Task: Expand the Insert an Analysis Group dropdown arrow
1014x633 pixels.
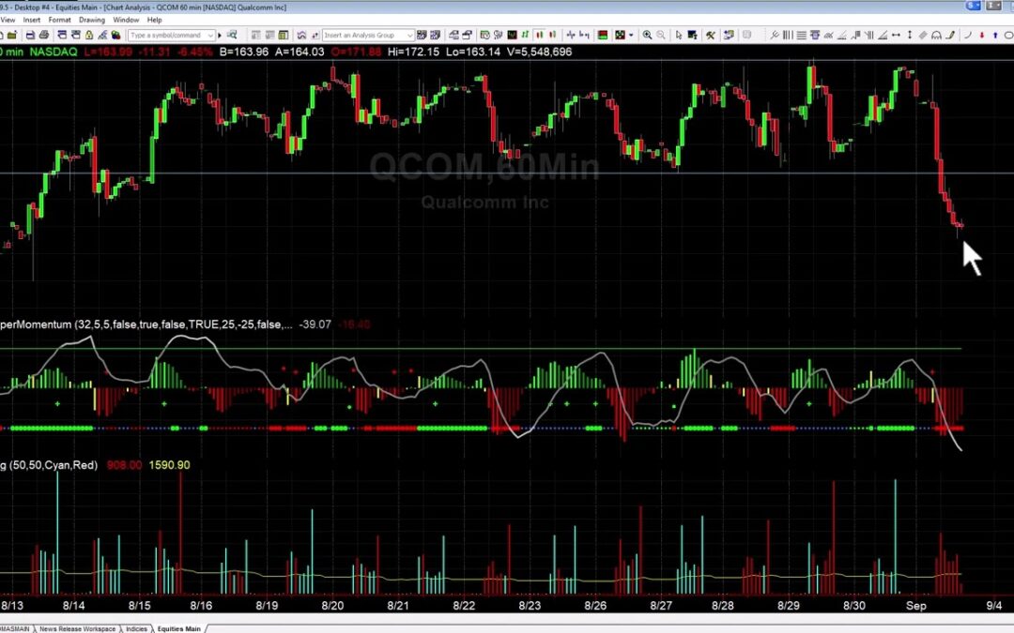Action: point(410,35)
